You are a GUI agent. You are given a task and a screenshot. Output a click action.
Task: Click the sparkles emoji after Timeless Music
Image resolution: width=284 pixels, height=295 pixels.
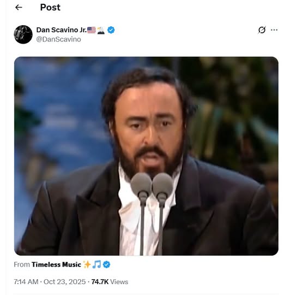pos(87,264)
